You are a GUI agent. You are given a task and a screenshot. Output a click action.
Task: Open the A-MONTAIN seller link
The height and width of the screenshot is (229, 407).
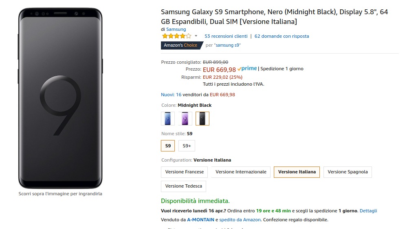200,220
